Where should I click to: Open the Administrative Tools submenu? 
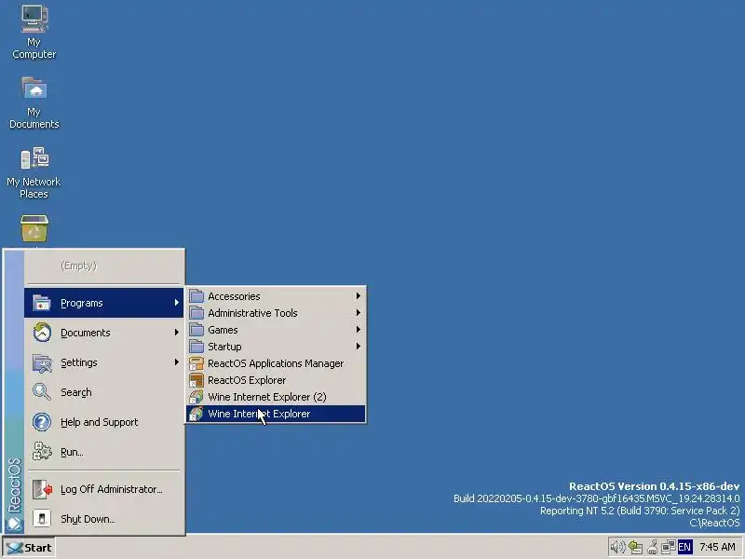276,313
